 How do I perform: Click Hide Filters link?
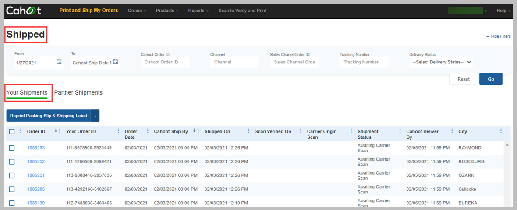coord(499,36)
